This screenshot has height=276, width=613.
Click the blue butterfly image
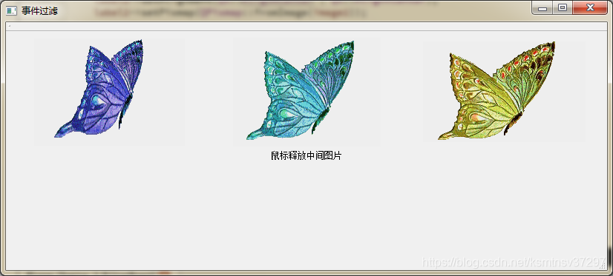[110, 92]
